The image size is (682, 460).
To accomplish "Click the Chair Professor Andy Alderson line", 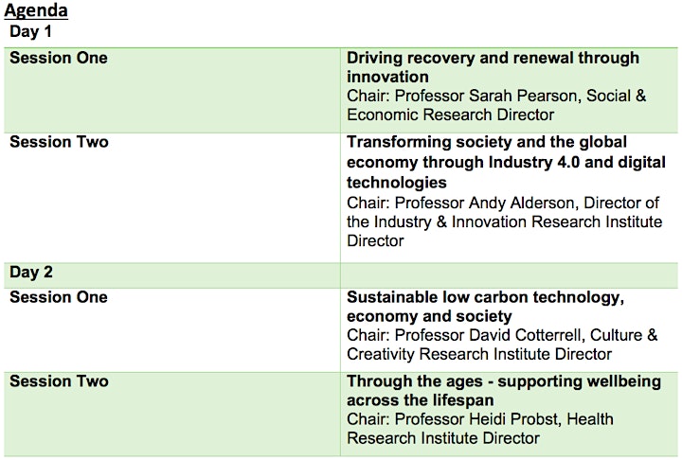I will click(503, 203).
